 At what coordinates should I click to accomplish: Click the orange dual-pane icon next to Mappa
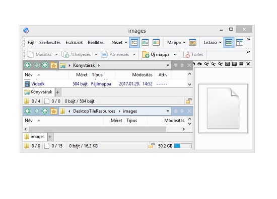pyautogui.click(x=192, y=43)
